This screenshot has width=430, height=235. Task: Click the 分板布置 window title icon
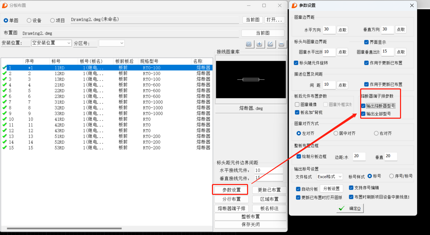pyautogui.click(x=5, y=5)
